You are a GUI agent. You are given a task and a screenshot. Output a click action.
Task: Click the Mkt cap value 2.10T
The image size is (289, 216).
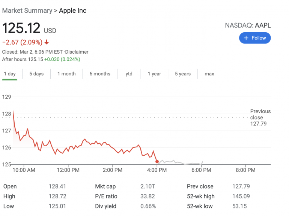(x=147, y=186)
